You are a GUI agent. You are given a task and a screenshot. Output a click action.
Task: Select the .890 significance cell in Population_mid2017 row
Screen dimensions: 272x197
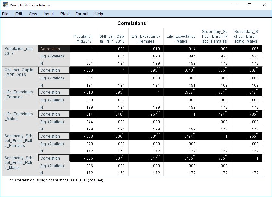(146, 56)
